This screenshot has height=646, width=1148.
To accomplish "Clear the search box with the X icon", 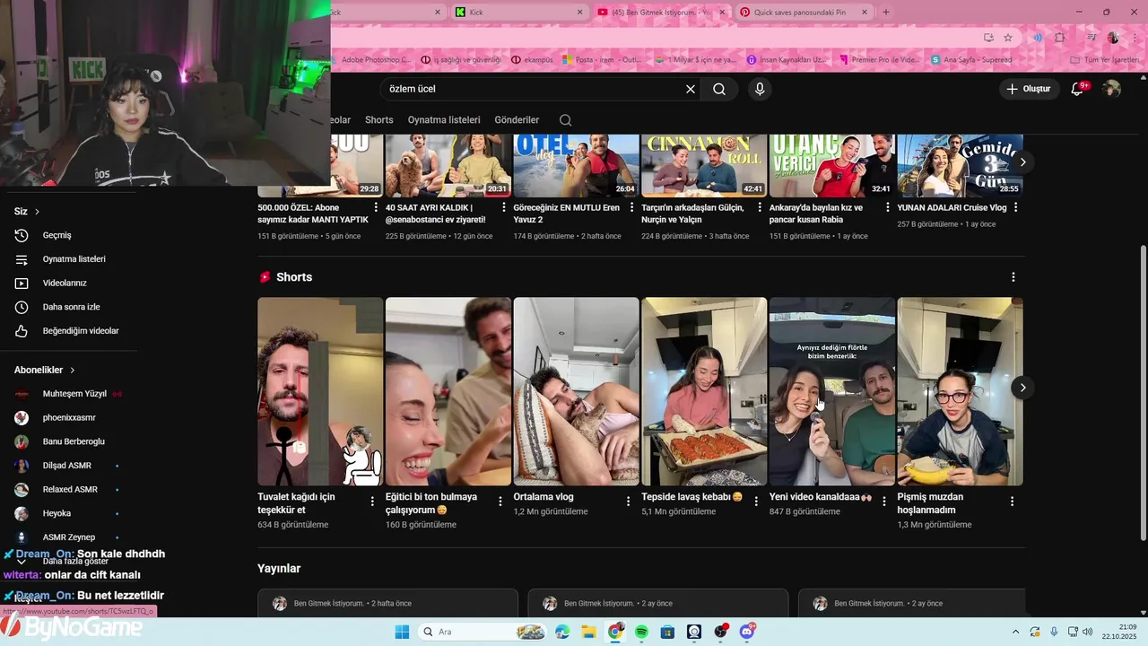I will 691,89.
